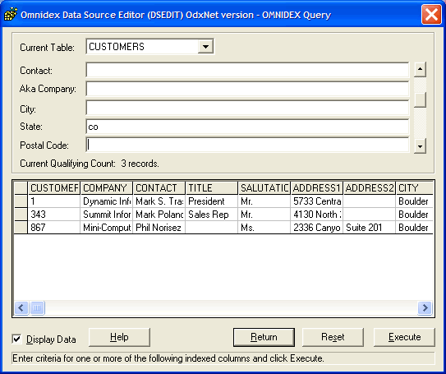Toggle the Display Data checkbox
This screenshot has width=446, height=374.
tap(16, 339)
